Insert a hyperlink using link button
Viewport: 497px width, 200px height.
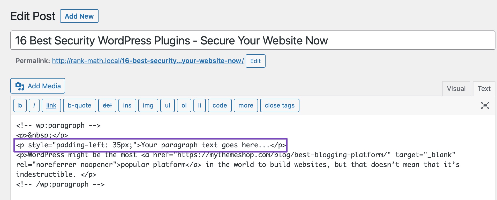point(51,105)
